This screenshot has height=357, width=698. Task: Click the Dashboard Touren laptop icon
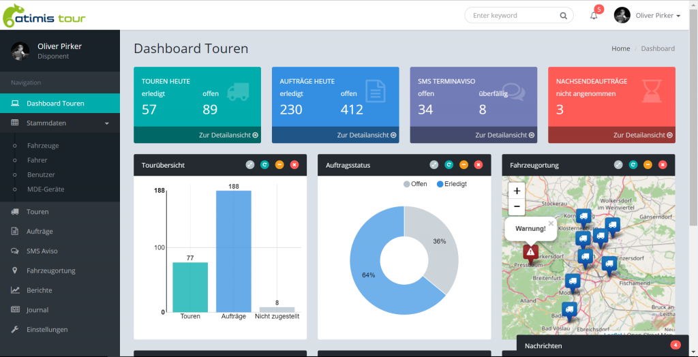coord(15,104)
